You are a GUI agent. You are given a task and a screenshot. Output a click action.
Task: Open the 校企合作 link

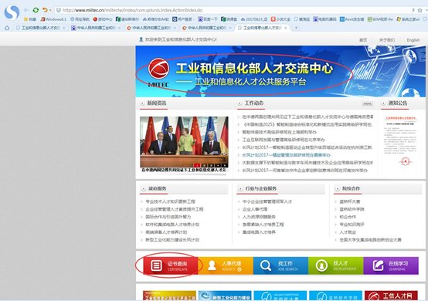click(x=348, y=217)
